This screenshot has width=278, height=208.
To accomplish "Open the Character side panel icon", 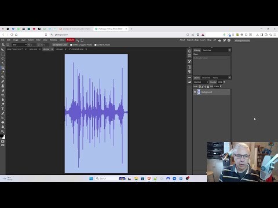I will pyautogui.click(x=189, y=67).
